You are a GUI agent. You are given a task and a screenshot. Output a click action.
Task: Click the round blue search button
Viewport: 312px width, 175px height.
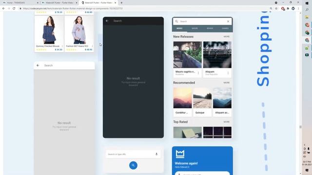[133, 165]
